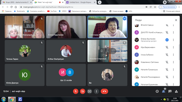Open Windows Start menu

[x=4, y=99]
